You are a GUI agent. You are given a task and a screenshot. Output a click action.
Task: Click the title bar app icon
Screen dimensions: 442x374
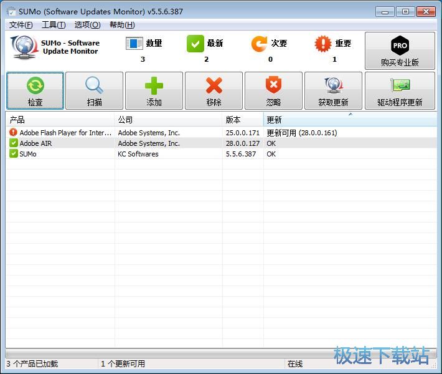pyautogui.click(x=11, y=12)
